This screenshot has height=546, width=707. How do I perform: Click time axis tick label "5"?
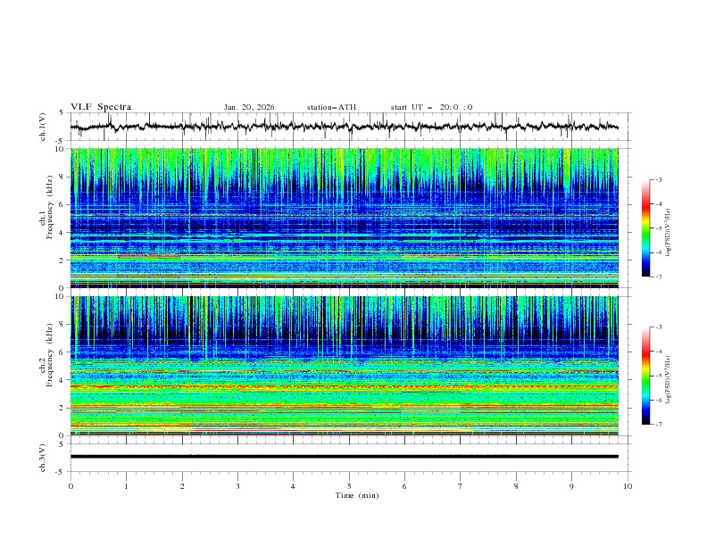click(349, 486)
